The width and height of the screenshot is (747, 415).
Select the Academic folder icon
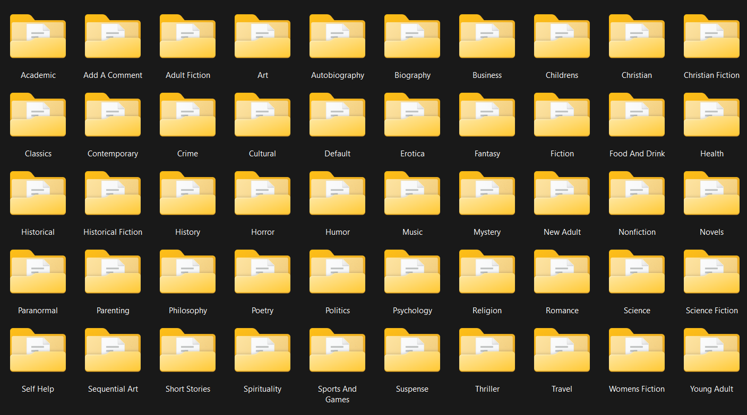coord(38,37)
